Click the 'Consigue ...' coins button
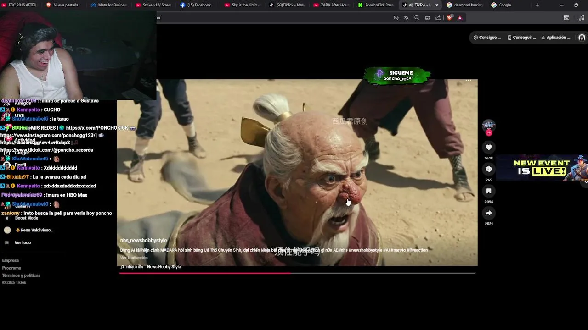 click(487, 38)
